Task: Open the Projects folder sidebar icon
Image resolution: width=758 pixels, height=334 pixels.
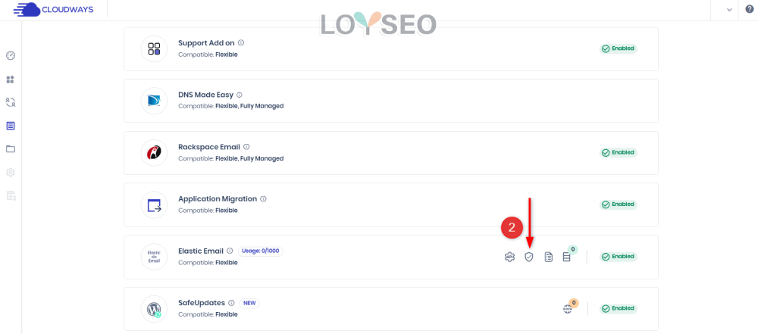Action: (x=11, y=149)
